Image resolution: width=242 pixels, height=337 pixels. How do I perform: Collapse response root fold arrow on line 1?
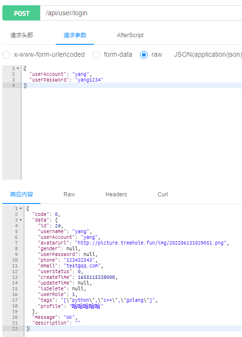click(21, 208)
